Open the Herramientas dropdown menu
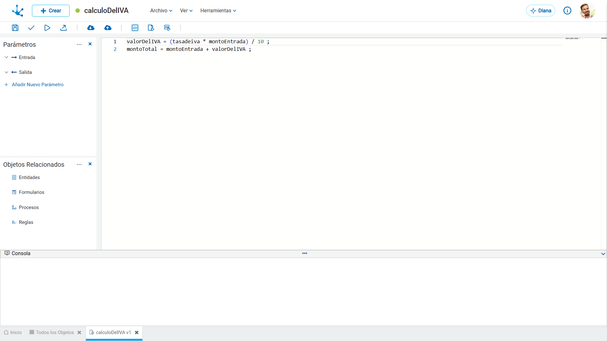Screen dimensions: 607x341 218,11
